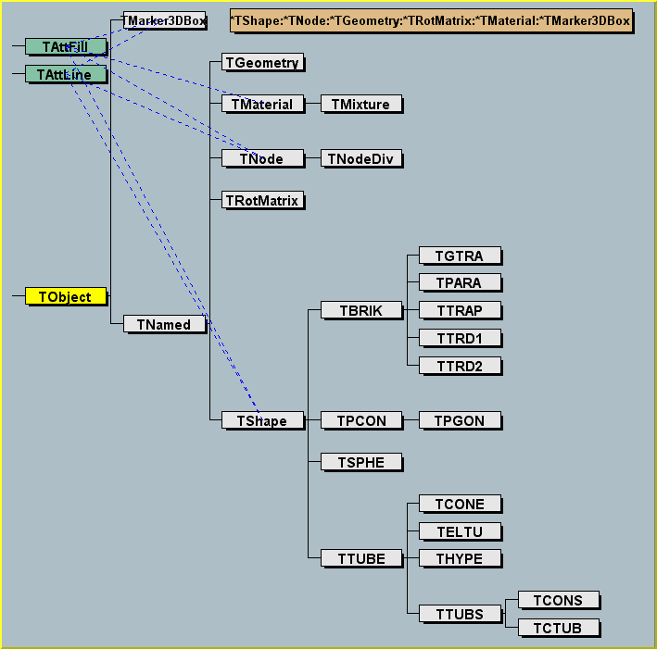The image size is (657, 649).
Task: Select the THYPE class box
Action: click(460, 557)
